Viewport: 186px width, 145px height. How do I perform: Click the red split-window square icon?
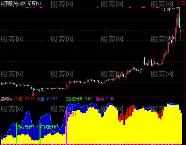[x=183, y=3]
